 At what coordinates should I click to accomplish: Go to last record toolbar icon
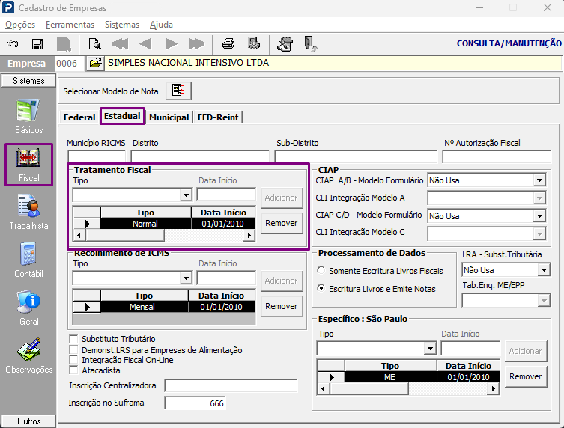(x=196, y=44)
